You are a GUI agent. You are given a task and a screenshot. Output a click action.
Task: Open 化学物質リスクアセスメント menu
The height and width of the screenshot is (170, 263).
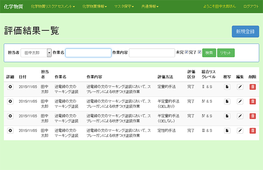pos(53,7)
